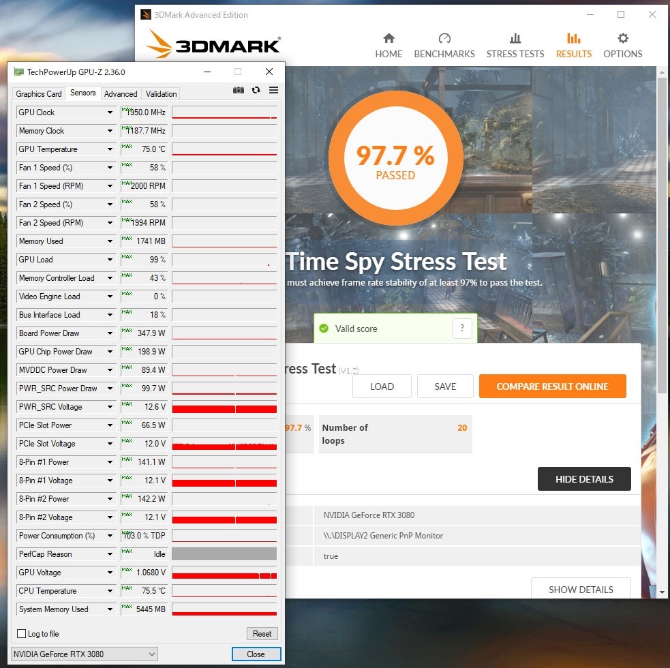The image size is (670, 668).
Task: Click the green Valid score checkmark
Action: [x=324, y=329]
